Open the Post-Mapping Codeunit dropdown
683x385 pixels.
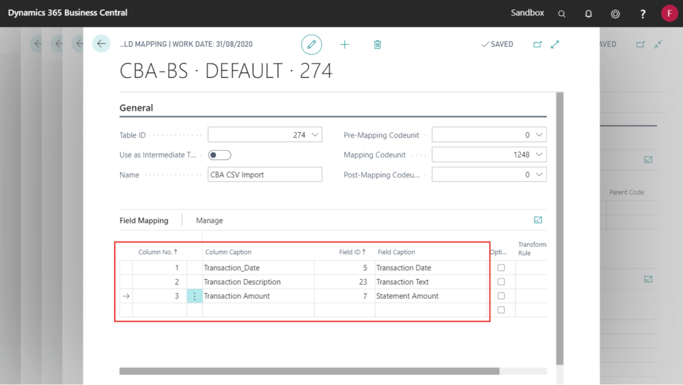coord(539,174)
